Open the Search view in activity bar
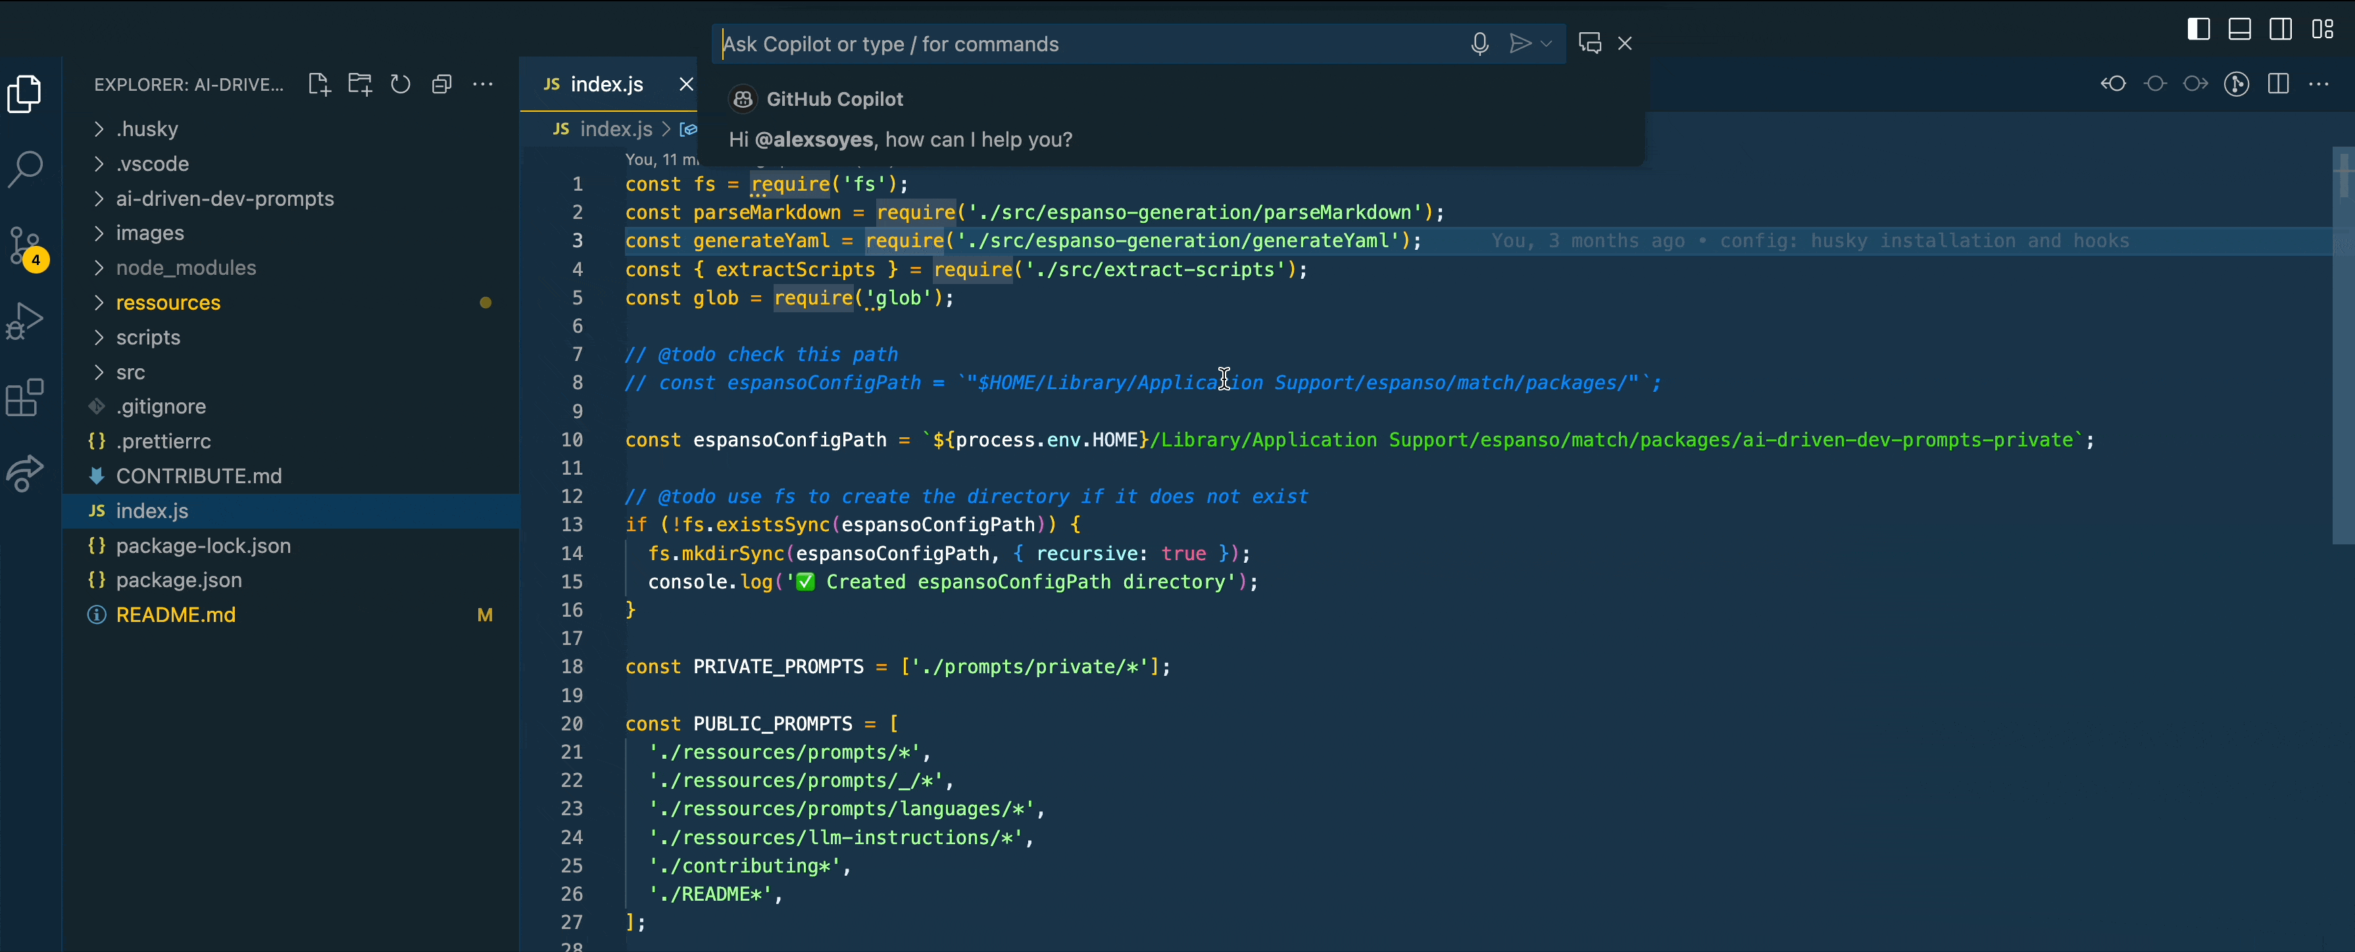 point(26,168)
